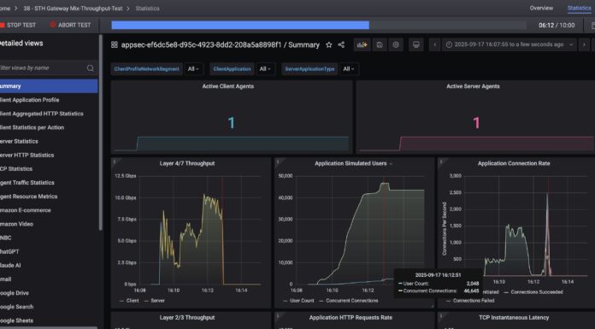Switch to the Statistics tab
The image size is (595, 329).
[x=579, y=8]
